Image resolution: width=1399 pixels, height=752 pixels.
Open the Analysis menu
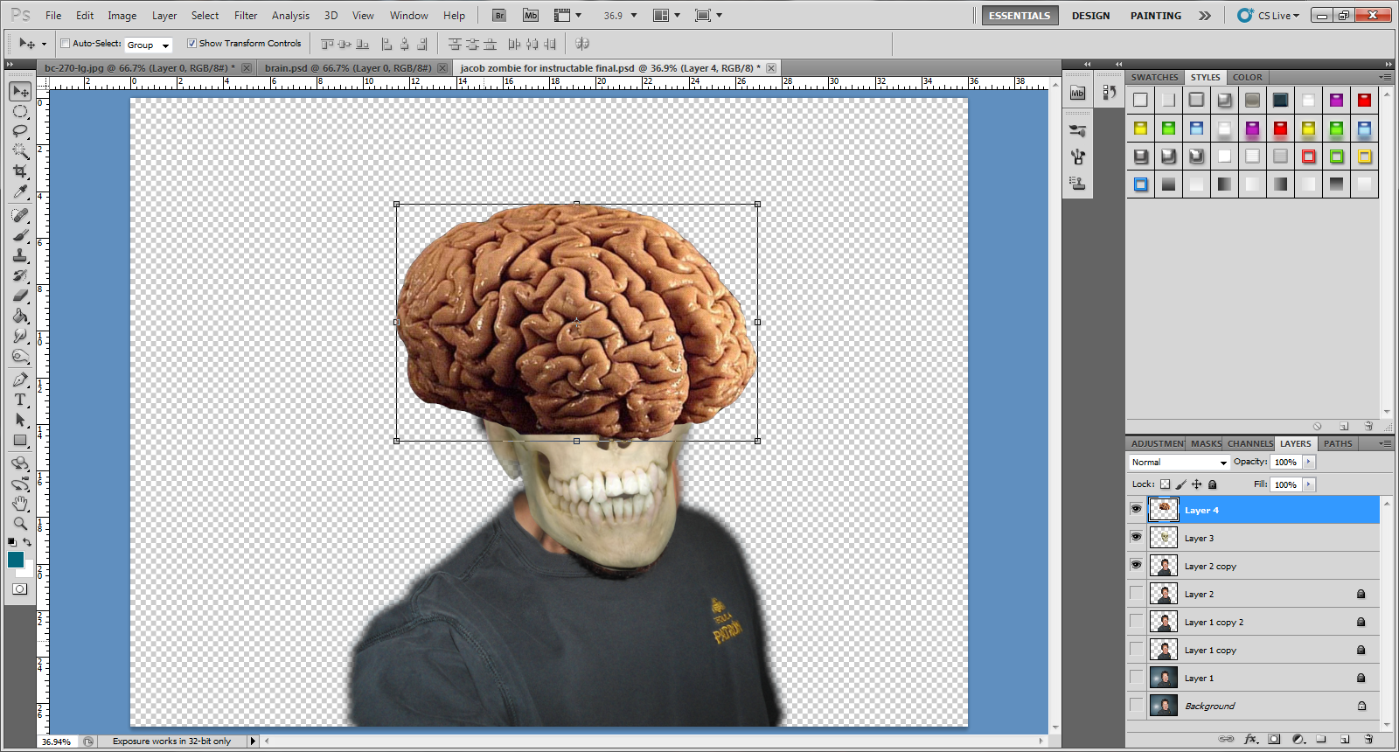coord(290,15)
